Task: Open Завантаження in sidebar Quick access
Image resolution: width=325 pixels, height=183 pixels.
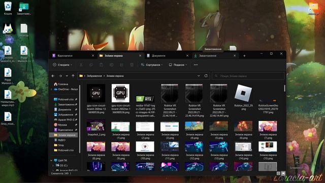Action: [66, 104]
